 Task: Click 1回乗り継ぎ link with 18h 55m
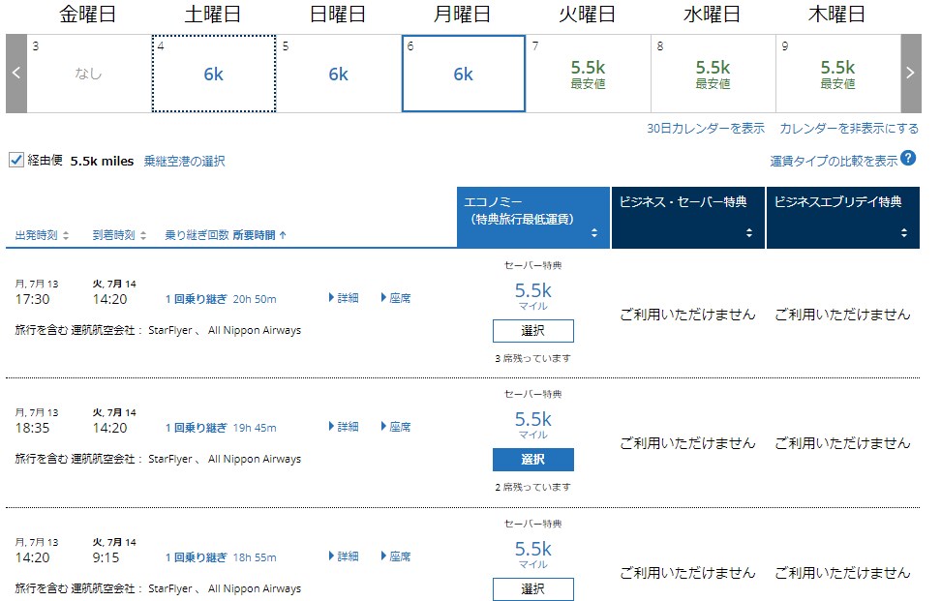(197, 557)
